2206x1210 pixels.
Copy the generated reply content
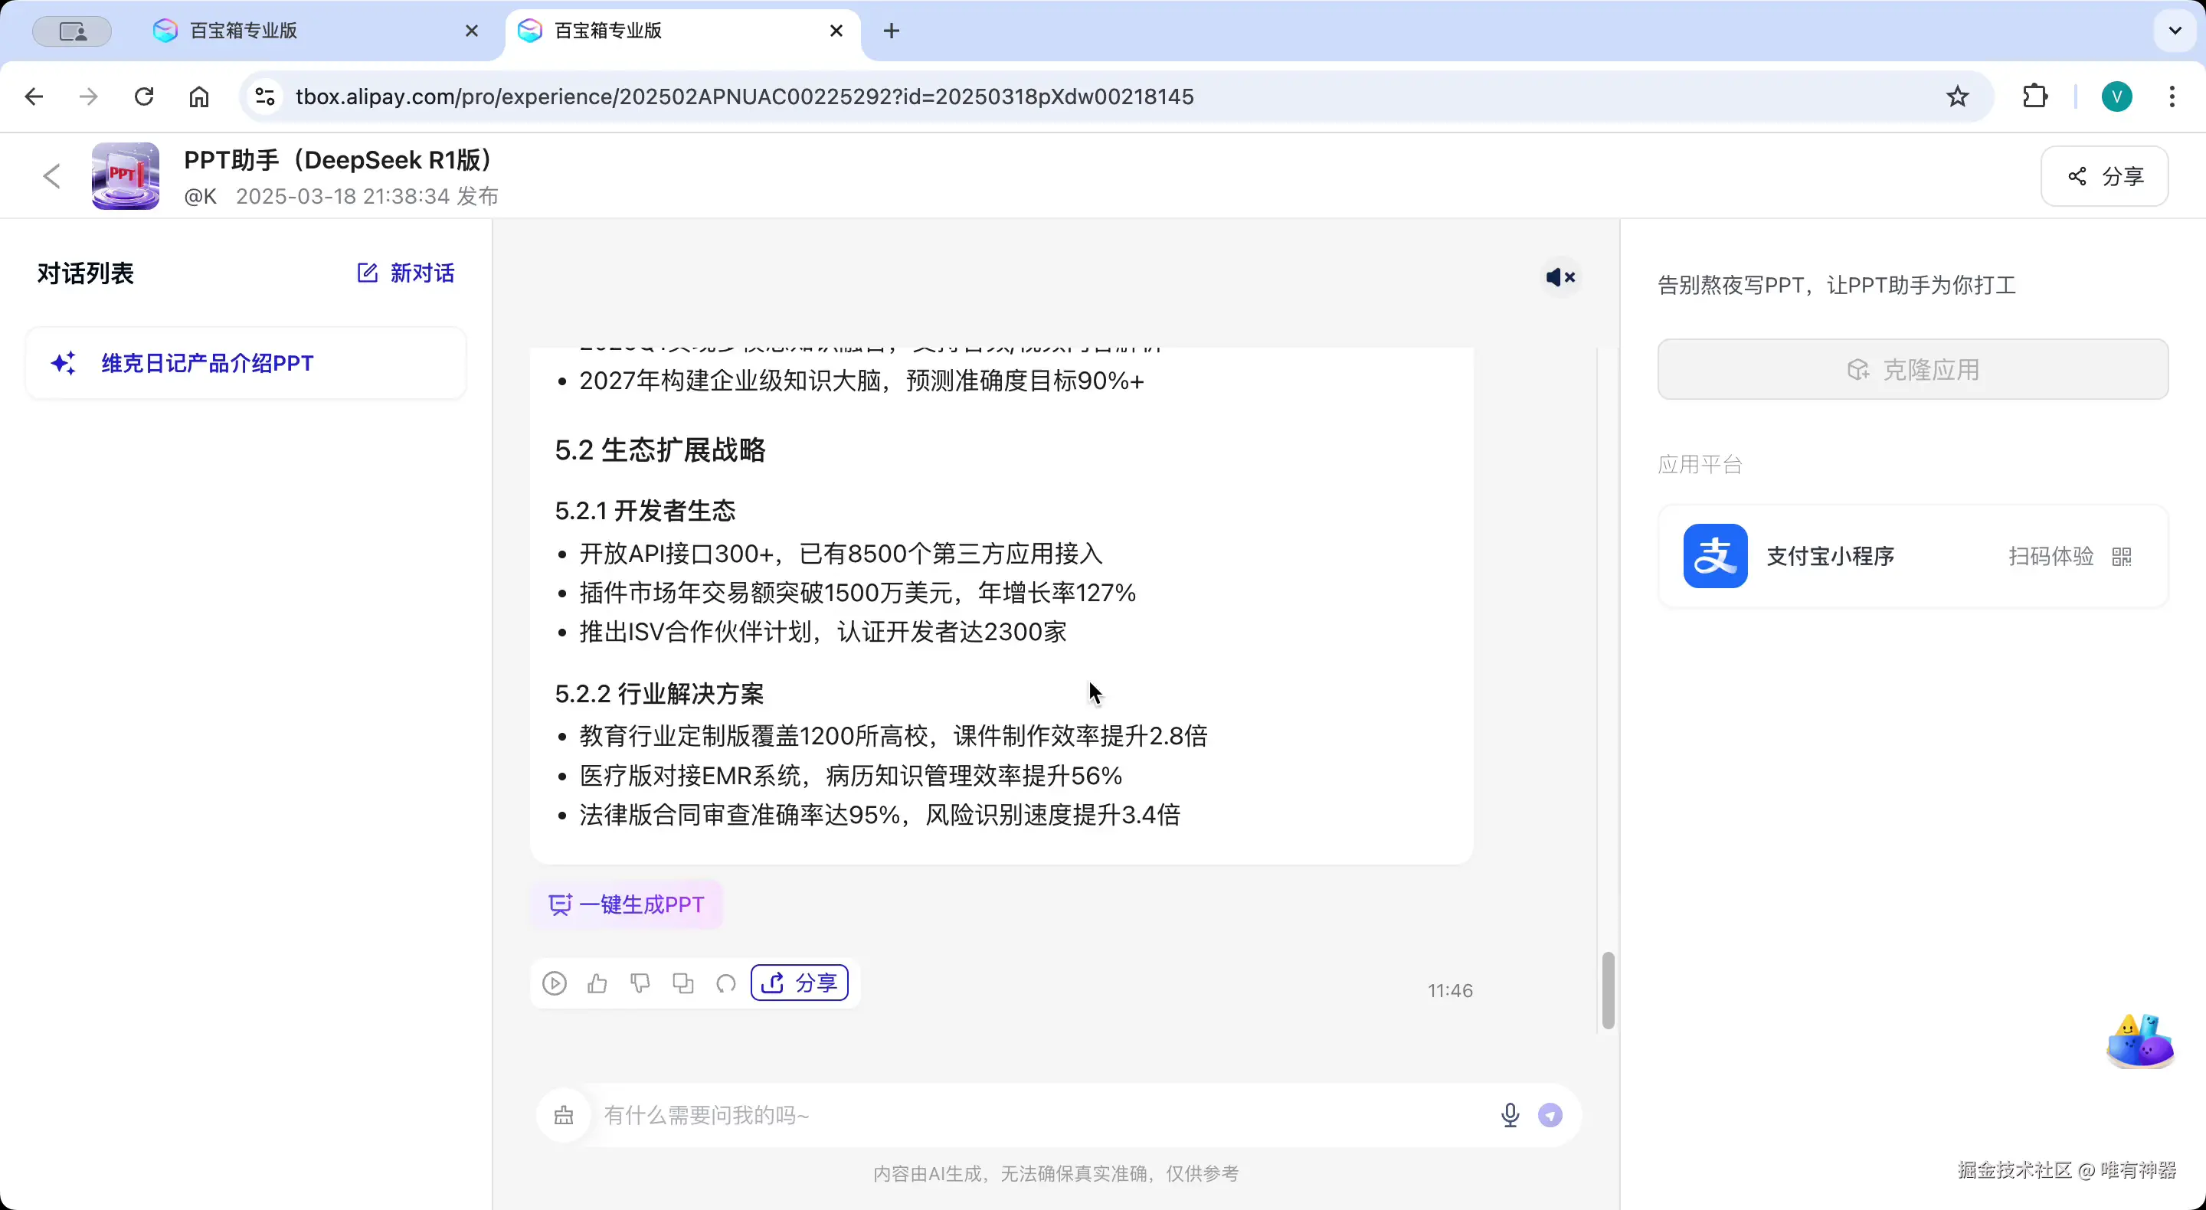(682, 983)
